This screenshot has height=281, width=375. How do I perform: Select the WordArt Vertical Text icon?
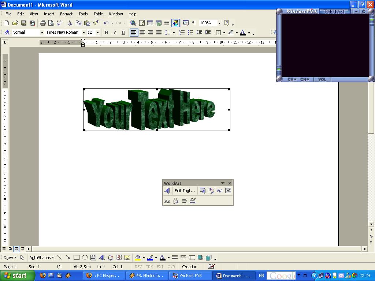[176, 201]
